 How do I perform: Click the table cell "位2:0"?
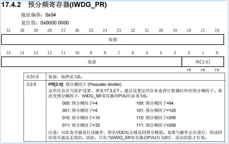pos(35,111)
